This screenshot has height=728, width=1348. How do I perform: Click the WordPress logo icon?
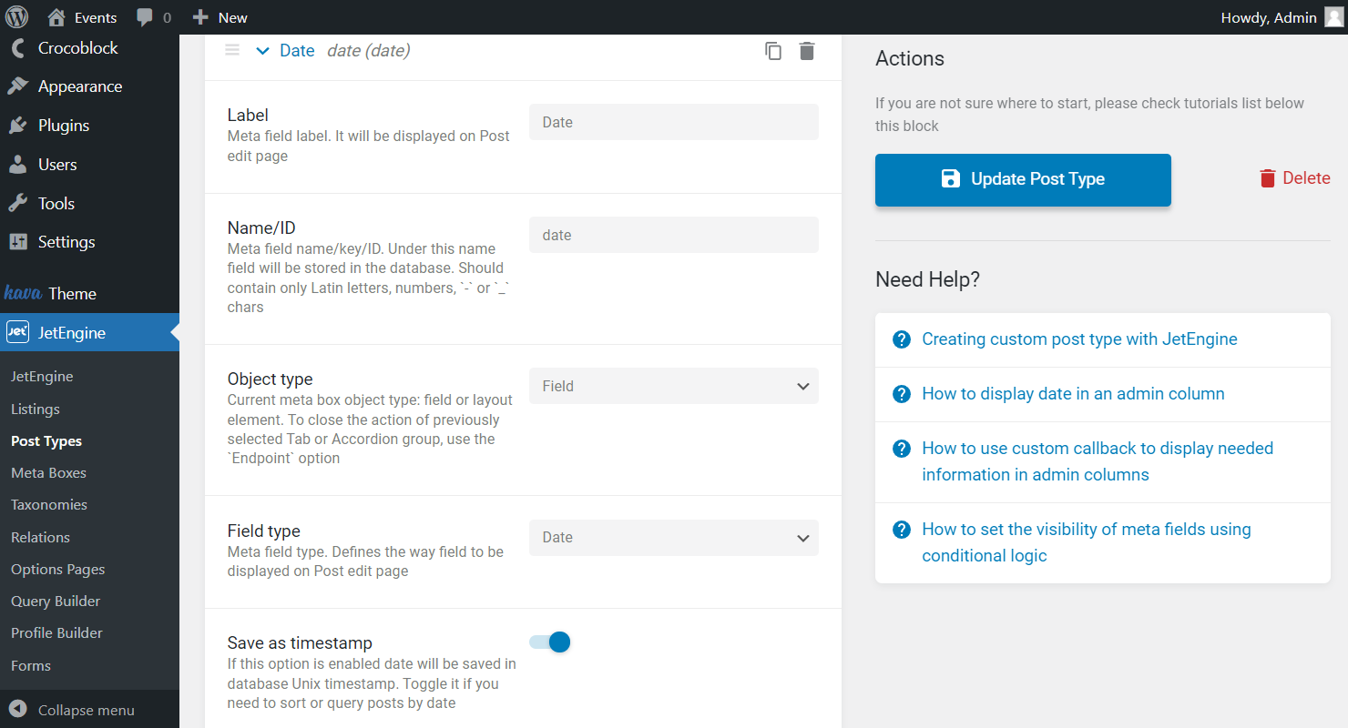pyautogui.click(x=17, y=17)
